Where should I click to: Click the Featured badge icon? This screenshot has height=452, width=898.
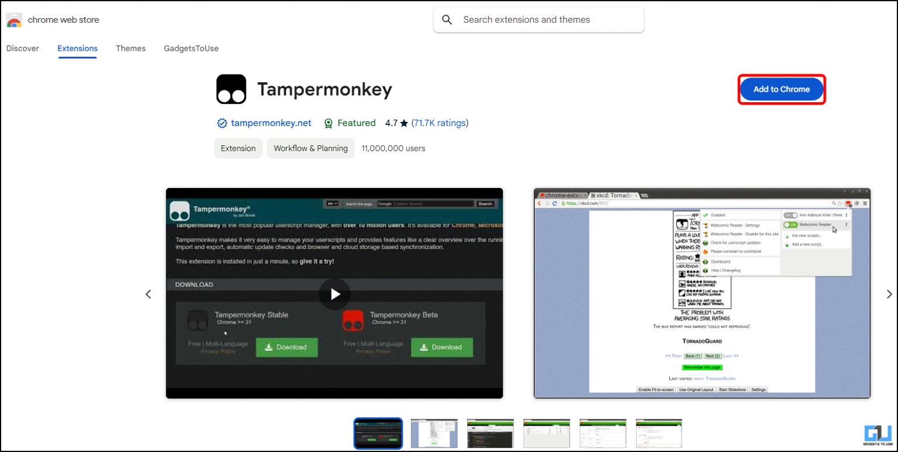click(x=329, y=123)
